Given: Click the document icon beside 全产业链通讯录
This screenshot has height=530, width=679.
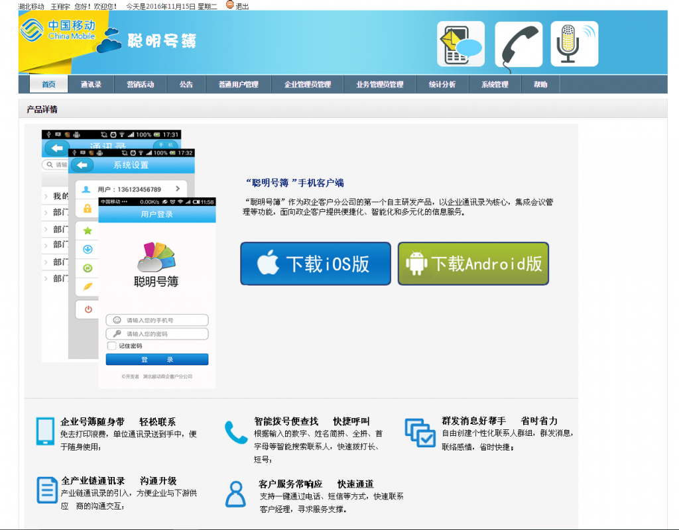Looking at the screenshot, I should pyautogui.click(x=47, y=490).
